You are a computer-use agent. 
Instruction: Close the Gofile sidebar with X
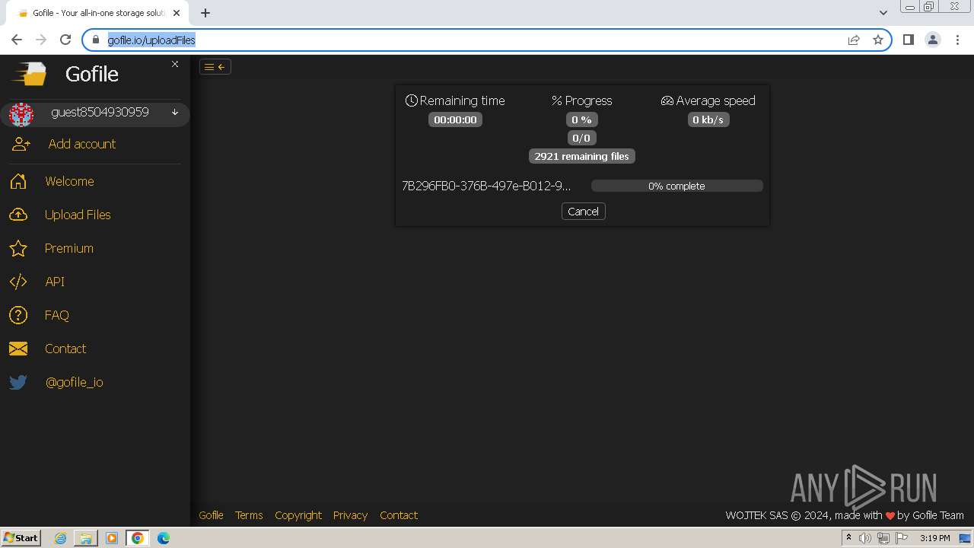175,64
